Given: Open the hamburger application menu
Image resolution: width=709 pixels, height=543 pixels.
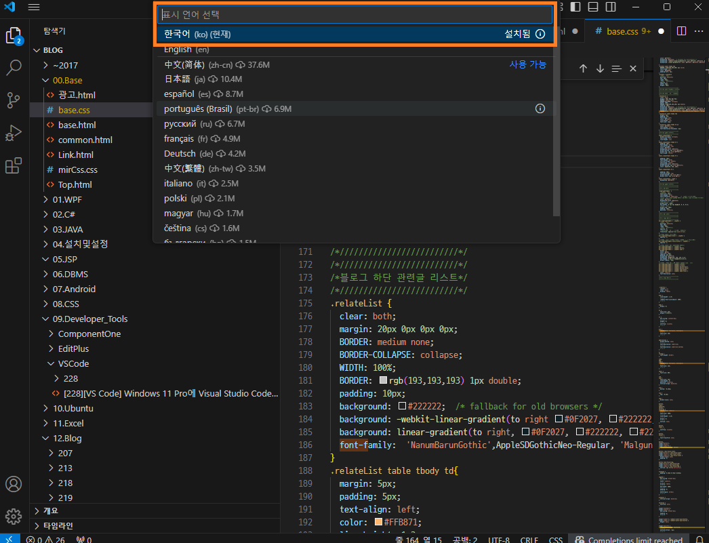Looking at the screenshot, I should click(x=34, y=7).
